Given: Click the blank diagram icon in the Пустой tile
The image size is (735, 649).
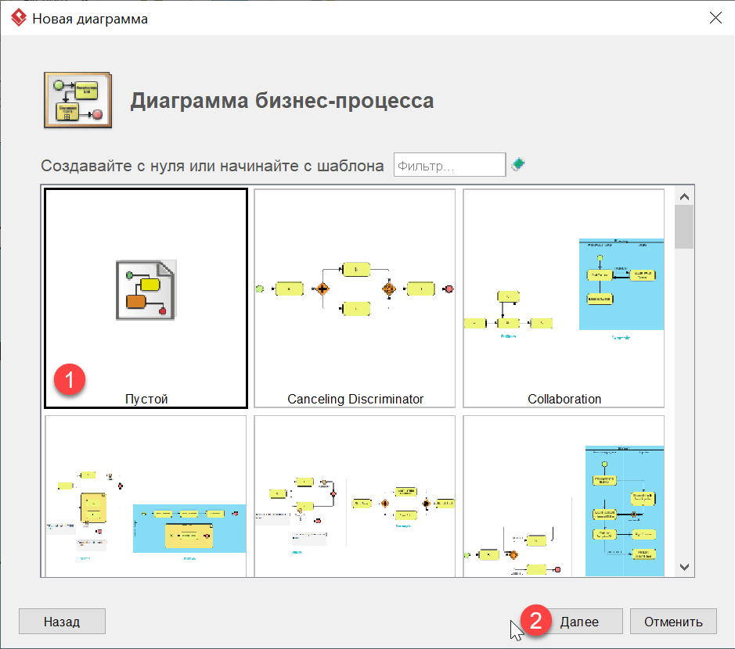Looking at the screenshot, I should (x=146, y=289).
